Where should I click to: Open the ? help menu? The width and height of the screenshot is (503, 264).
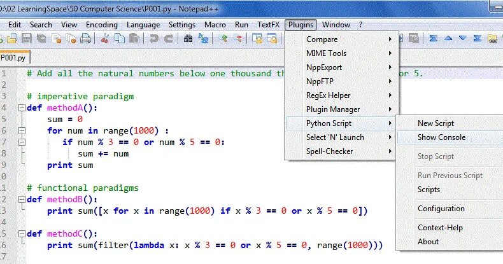click(360, 25)
